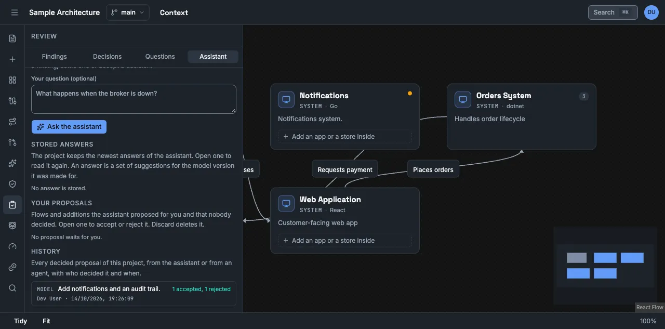Viewport: 665px width, 329px height.
Task: Click the Context breadcrumb label
Action: point(174,12)
